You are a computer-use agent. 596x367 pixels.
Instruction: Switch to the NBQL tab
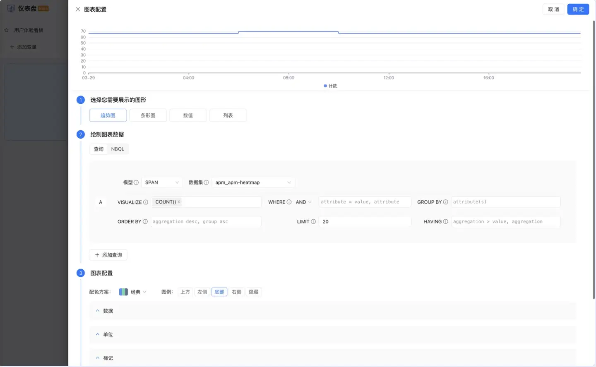(118, 149)
